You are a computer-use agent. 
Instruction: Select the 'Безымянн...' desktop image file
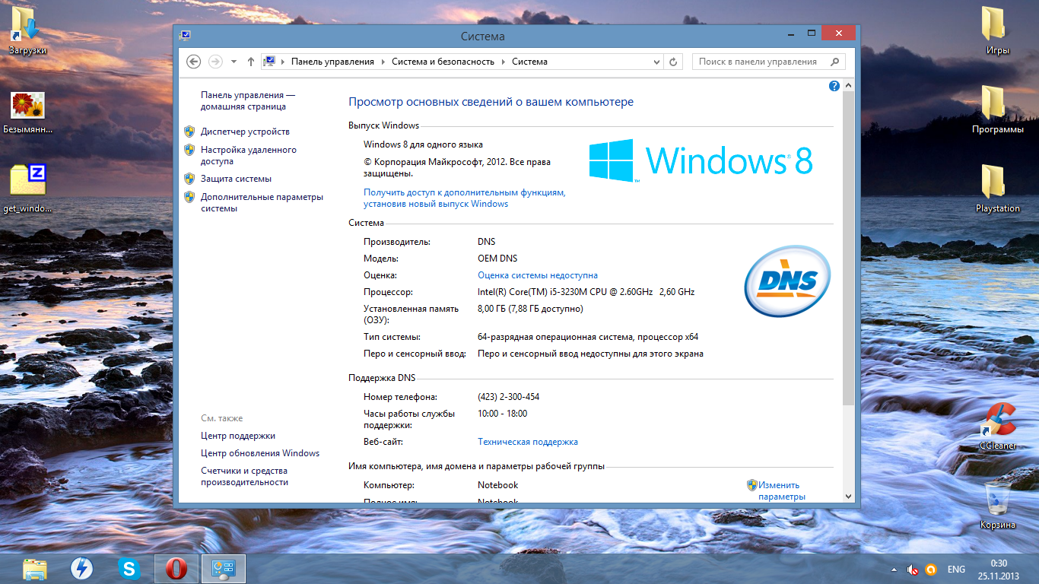pos(27,113)
